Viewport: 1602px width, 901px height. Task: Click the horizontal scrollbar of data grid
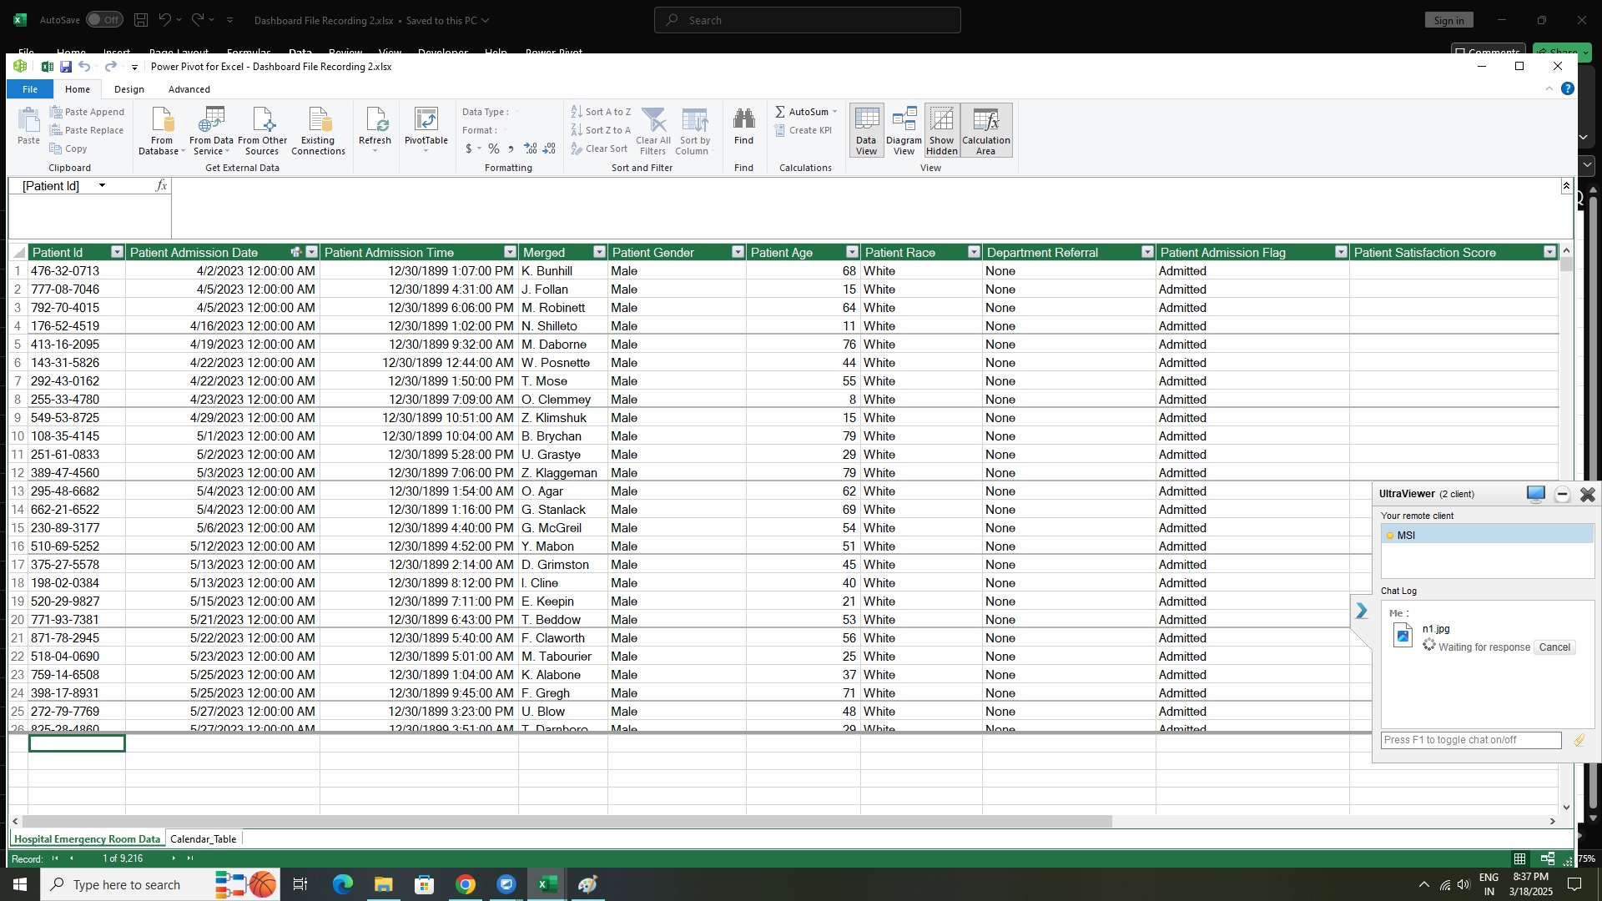click(567, 822)
